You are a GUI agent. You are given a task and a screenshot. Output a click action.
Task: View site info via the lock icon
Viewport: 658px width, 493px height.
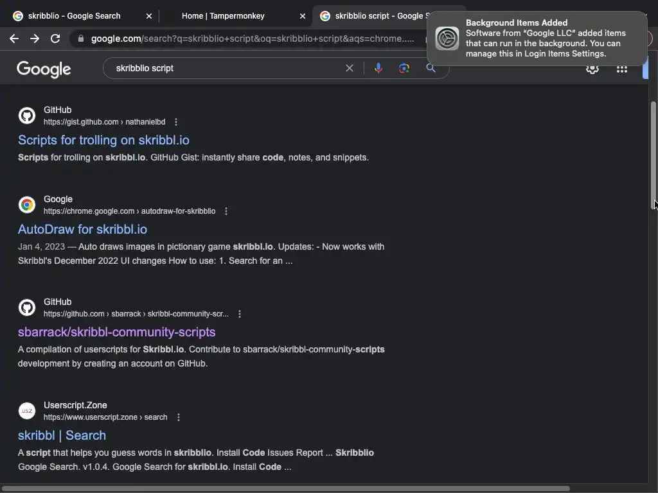(81, 39)
